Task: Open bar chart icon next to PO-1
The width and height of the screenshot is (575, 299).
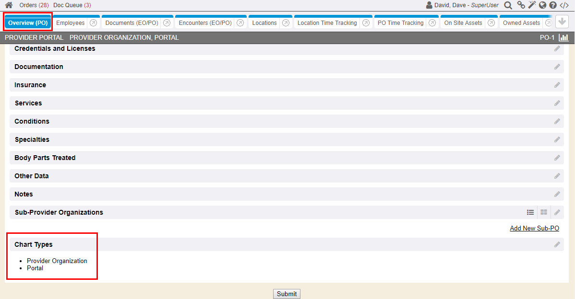Action: click(563, 37)
